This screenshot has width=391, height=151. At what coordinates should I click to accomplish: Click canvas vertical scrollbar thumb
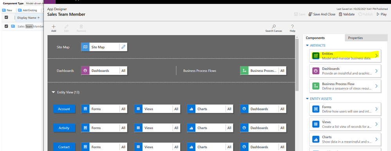[297, 65]
